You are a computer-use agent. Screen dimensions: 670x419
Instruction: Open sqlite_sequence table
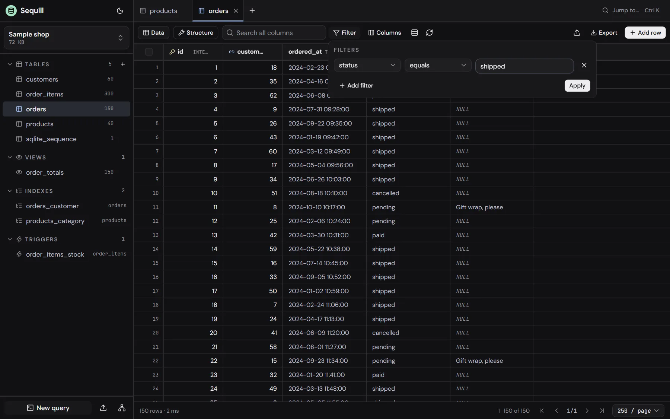(x=66, y=139)
